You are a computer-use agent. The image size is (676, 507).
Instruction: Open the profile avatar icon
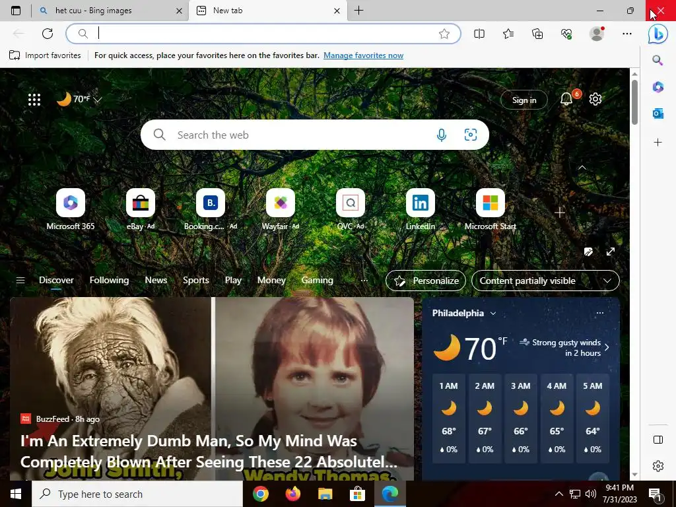[597, 34]
